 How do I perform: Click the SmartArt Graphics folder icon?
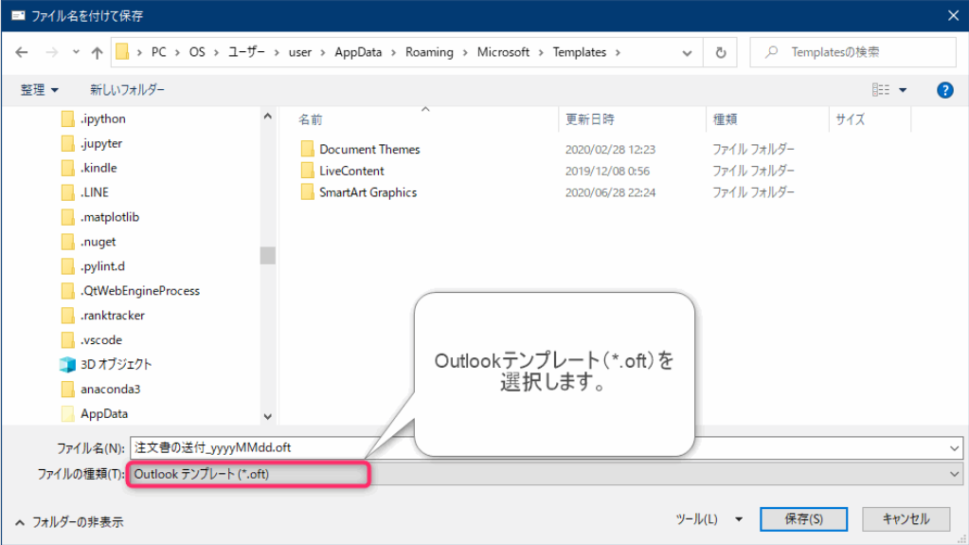[x=307, y=191]
